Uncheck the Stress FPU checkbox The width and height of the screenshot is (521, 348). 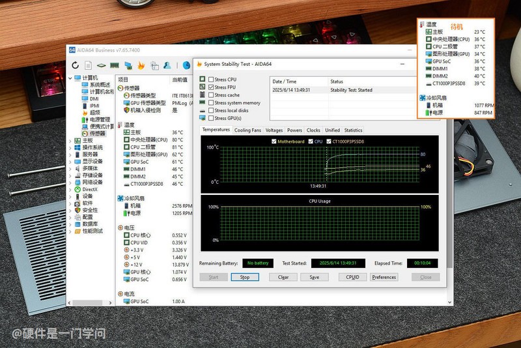coord(210,87)
